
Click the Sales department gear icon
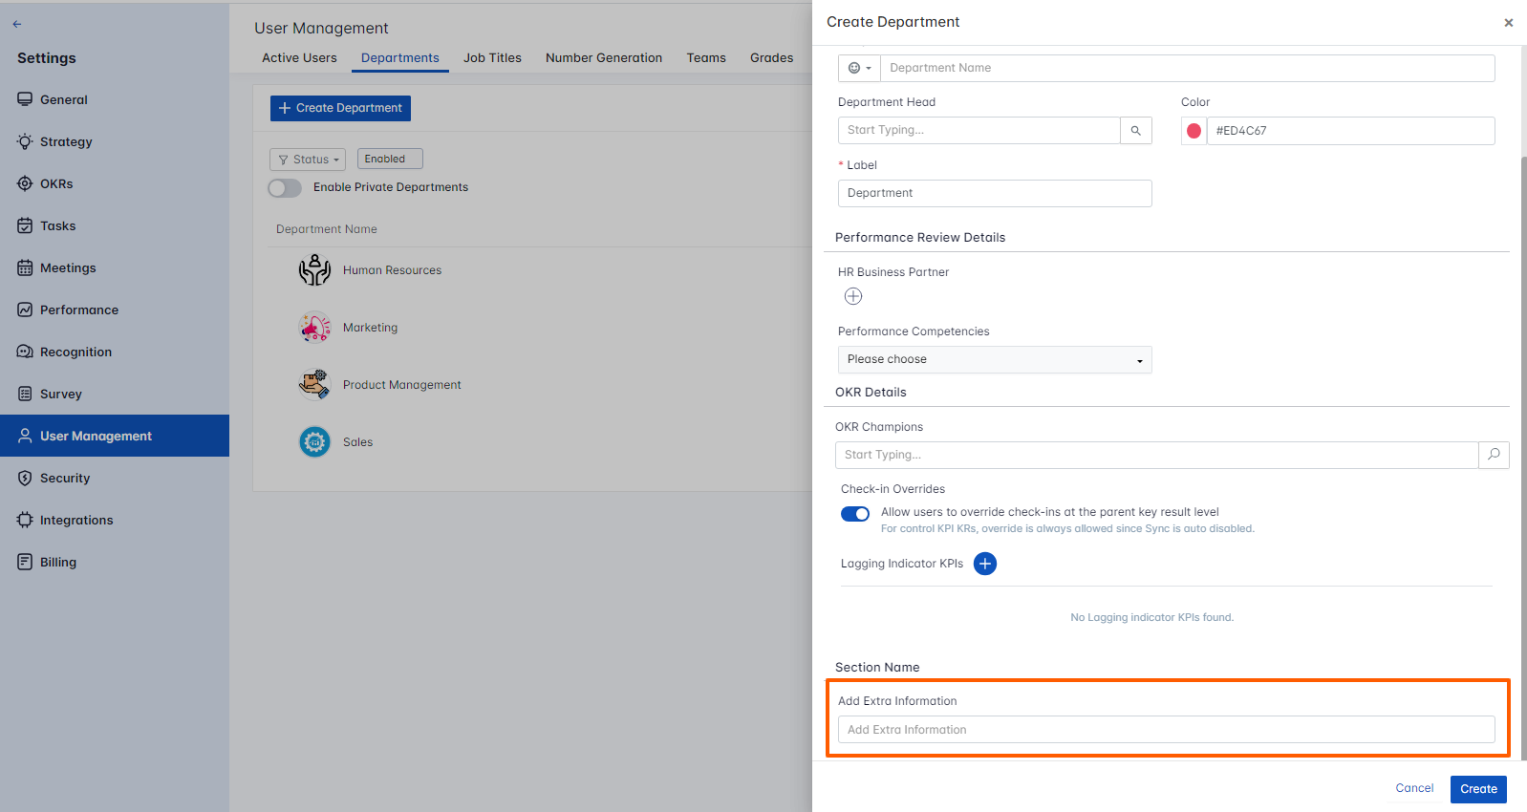point(314,442)
